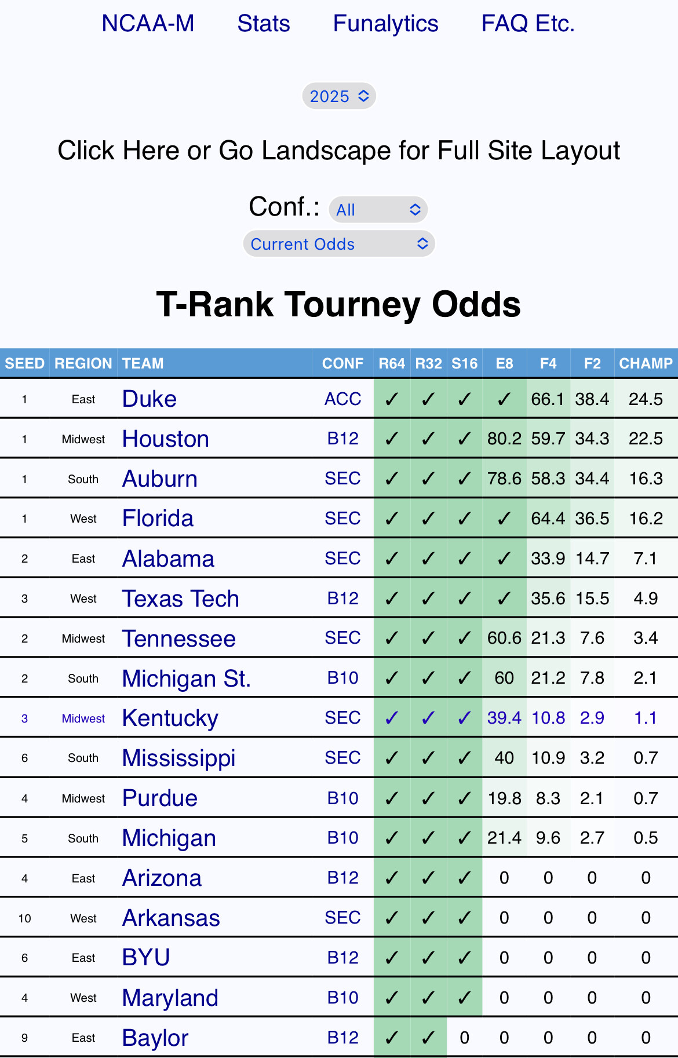
Task: Open the Baylor team link
Action: 155,1038
